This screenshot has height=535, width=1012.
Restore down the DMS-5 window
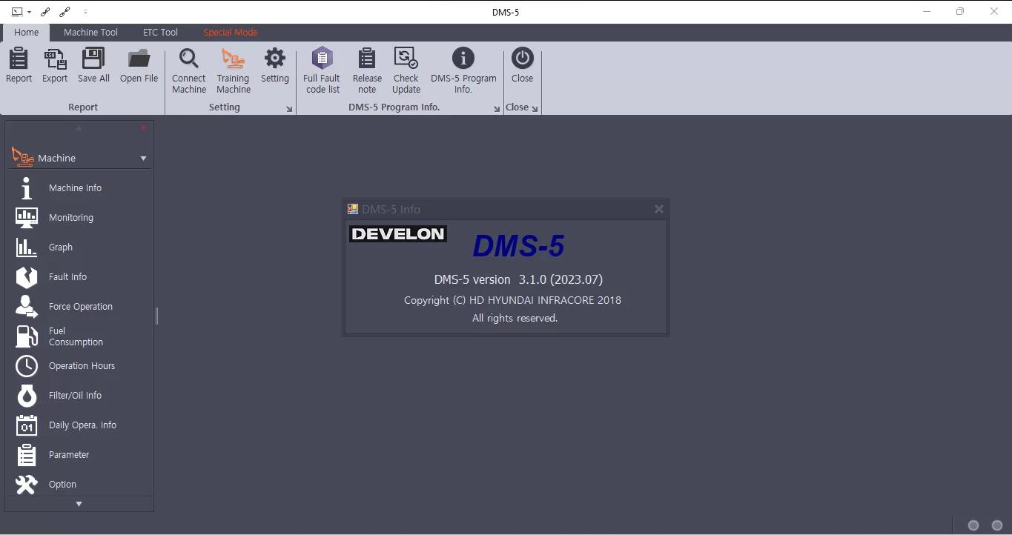[x=960, y=11]
